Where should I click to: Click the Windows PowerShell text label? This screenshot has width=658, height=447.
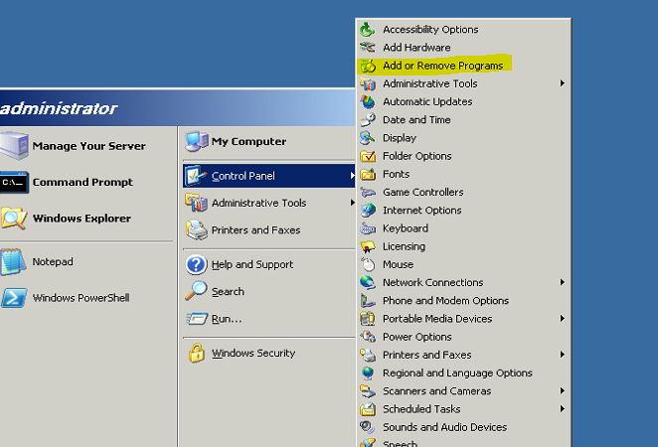[x=81, y=298]
